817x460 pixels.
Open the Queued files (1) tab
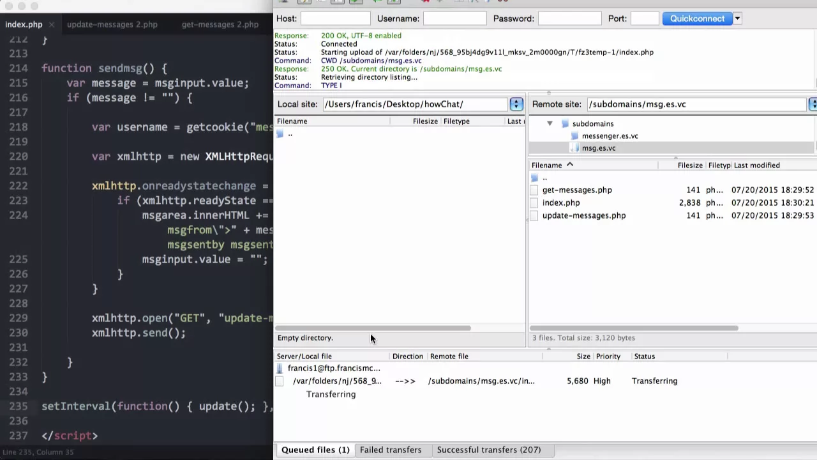(315, 450)
